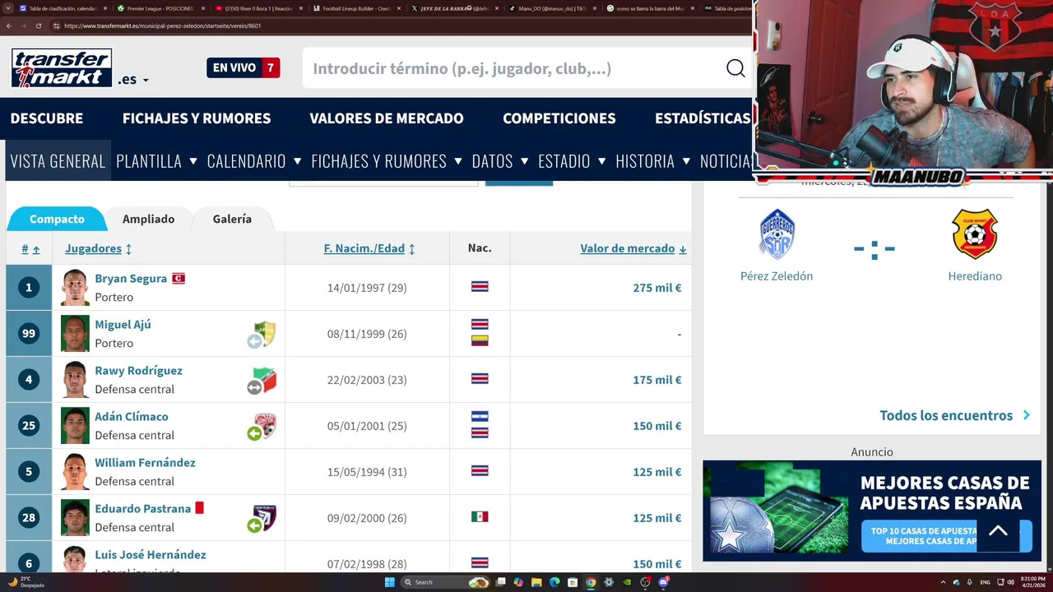Open the VISTA GENERAL section
The image size is (1053, 592).
click(58, 160)
